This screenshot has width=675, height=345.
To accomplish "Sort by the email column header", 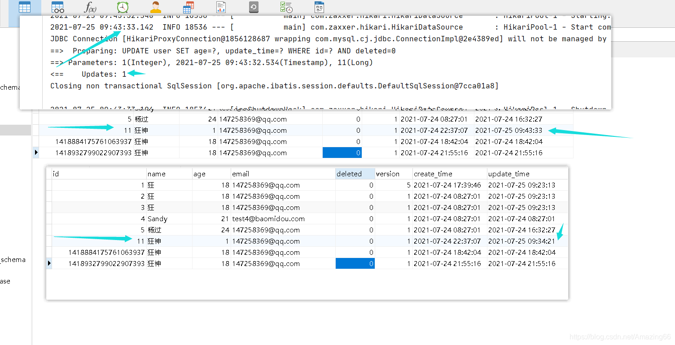I will (x=283, y=174).
